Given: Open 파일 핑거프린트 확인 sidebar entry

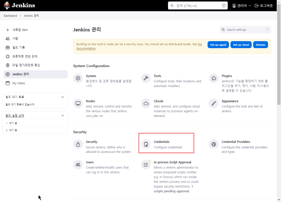Looking at the screenshot, I should pos(35,65).
